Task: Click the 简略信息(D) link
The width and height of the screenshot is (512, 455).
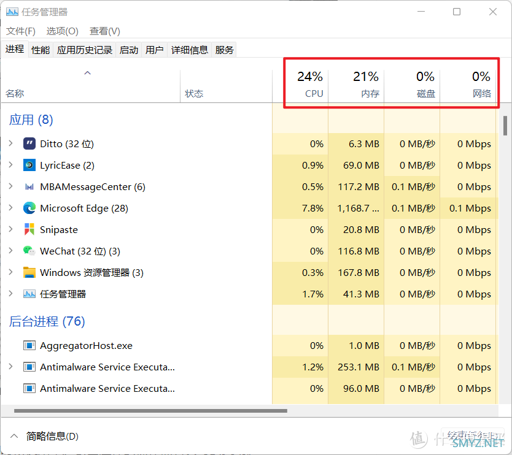Action: (52, 436)
